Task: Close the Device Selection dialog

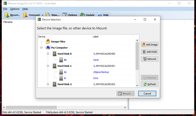Action: (x=155, y=19)
